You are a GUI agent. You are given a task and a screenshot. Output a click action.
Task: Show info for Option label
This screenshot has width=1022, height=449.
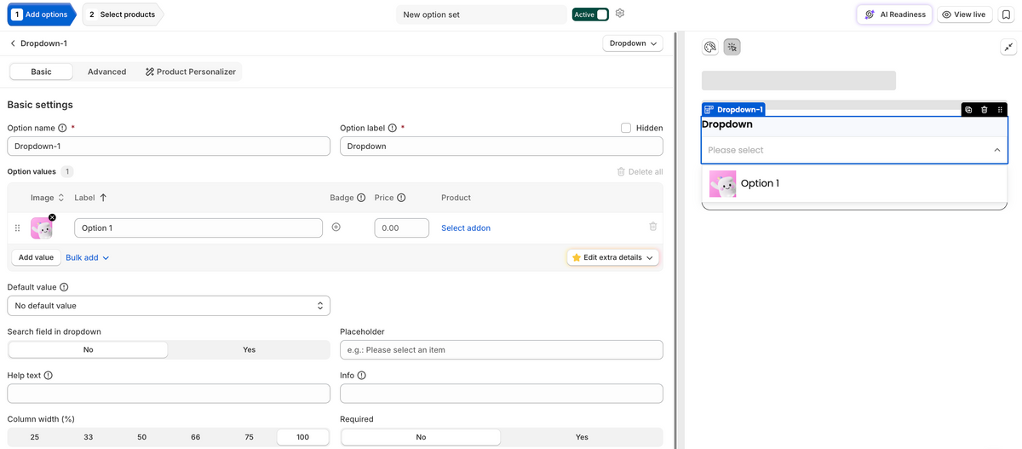[x=392, y=128]
